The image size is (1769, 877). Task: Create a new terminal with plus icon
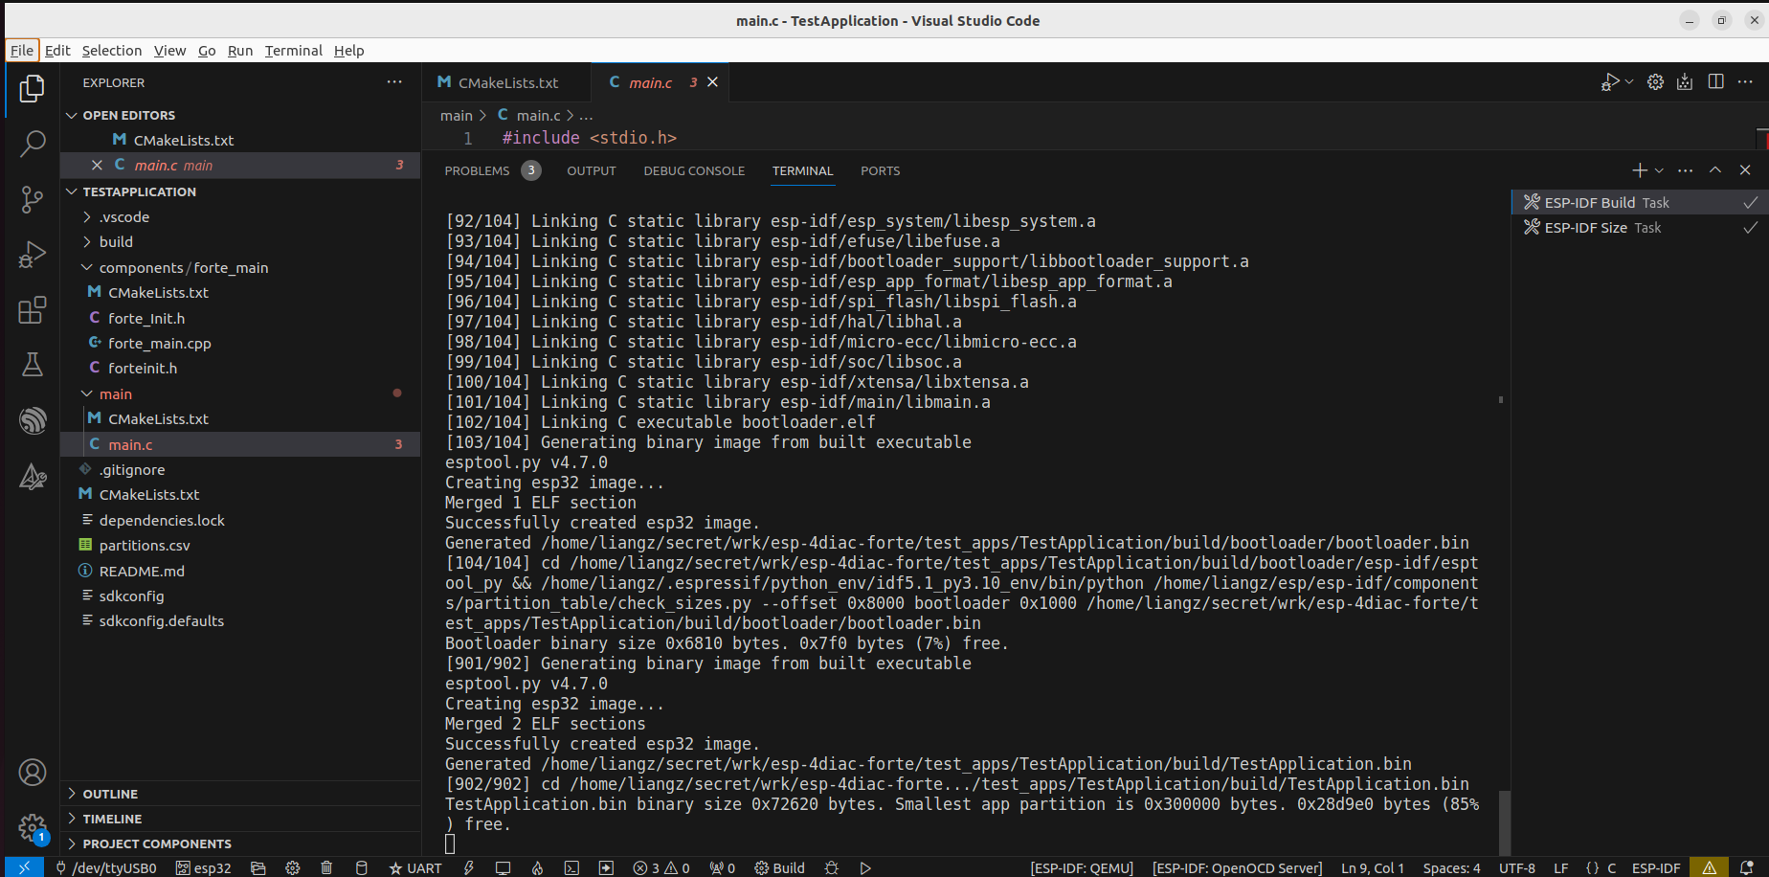pos(1640,170)
